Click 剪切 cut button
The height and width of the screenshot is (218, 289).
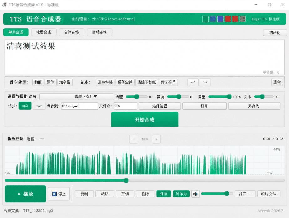[125, 194]
